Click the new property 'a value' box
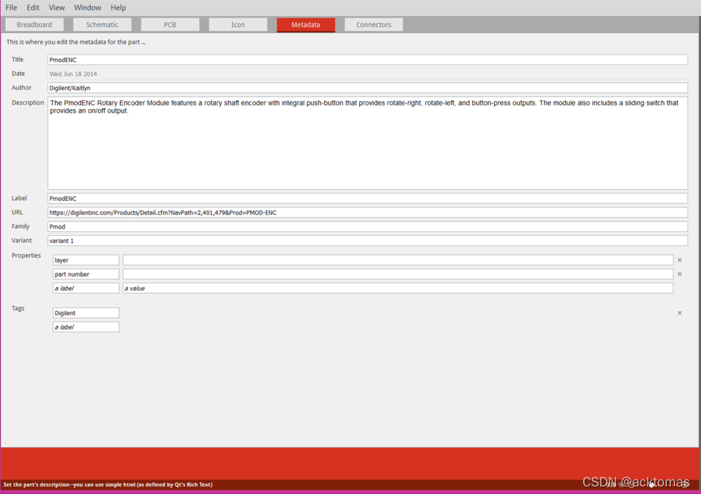Viewport: 701px width, 494px height. pyautogui.click(x=398, y=288)
